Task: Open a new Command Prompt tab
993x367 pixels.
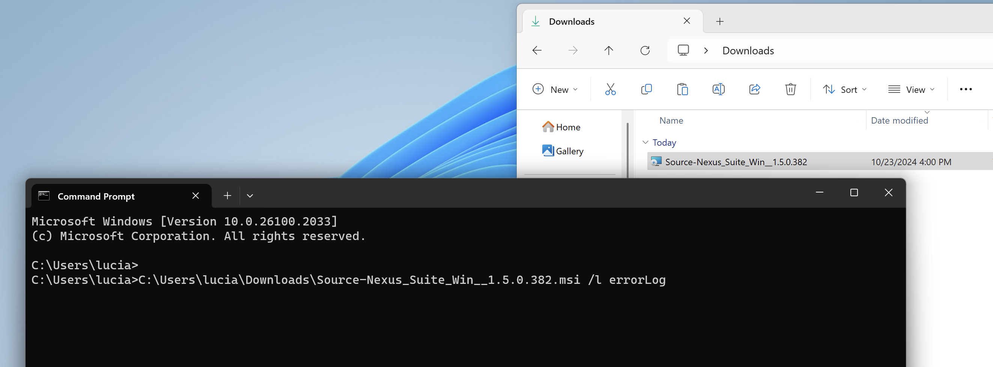Action: pyautogui.click(x=227, y=196)
